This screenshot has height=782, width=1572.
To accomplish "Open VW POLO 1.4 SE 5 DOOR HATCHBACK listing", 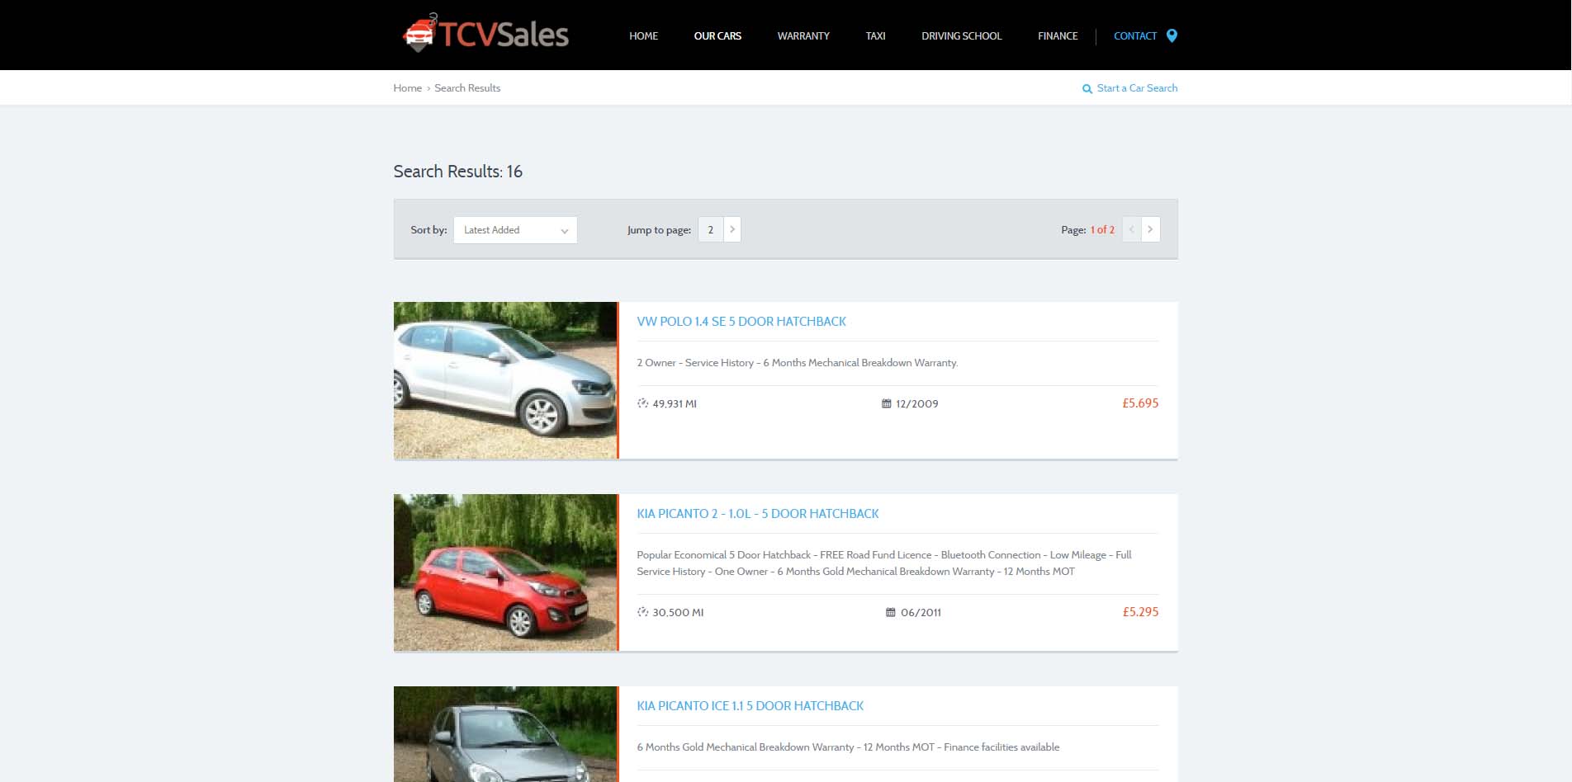I will coord(741,322).
